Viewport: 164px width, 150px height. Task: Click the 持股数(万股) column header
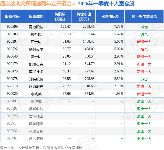[x=60, y=16]
